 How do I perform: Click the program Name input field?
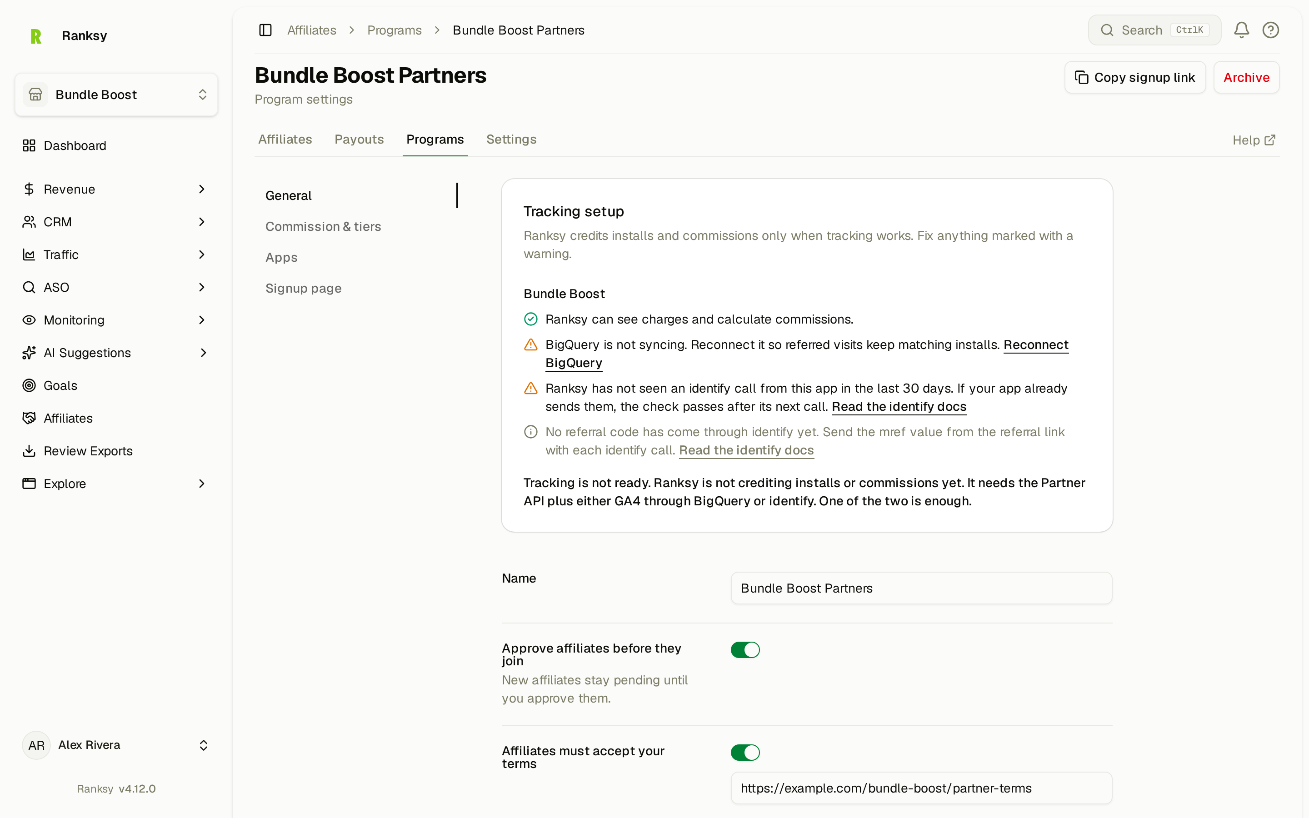(x=921, y=588)
